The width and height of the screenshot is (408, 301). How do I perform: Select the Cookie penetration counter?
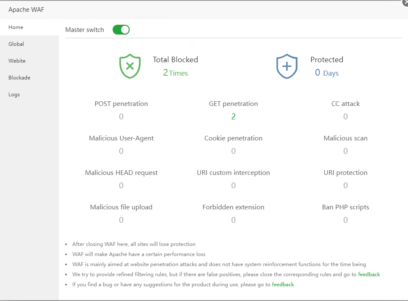point(233,151)
